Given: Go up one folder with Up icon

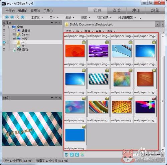Looking at the screenshot, I should click(x=23, y=17).
